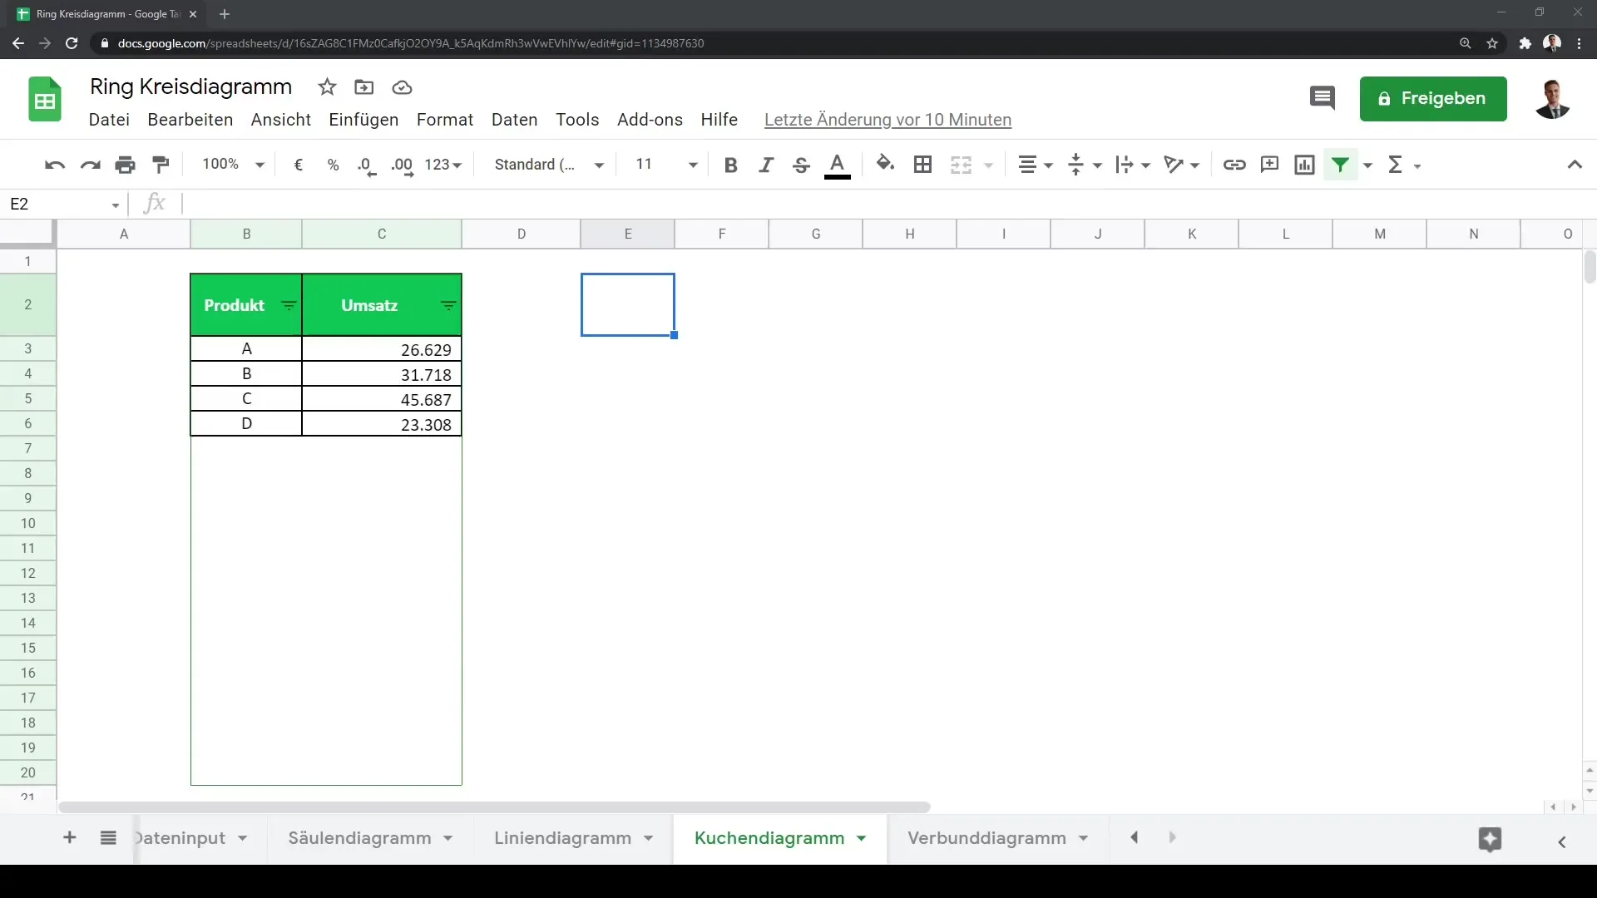Viewport: 1597px width, 898px height.
Task: Click the merge cells icon
Action: click(961, 165)
